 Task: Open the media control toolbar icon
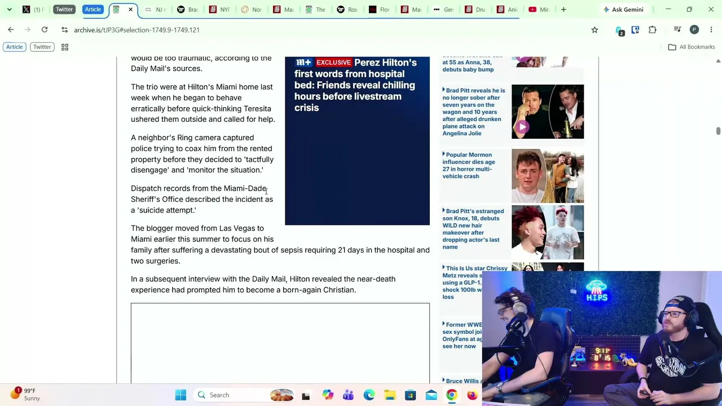coord(677,30)
